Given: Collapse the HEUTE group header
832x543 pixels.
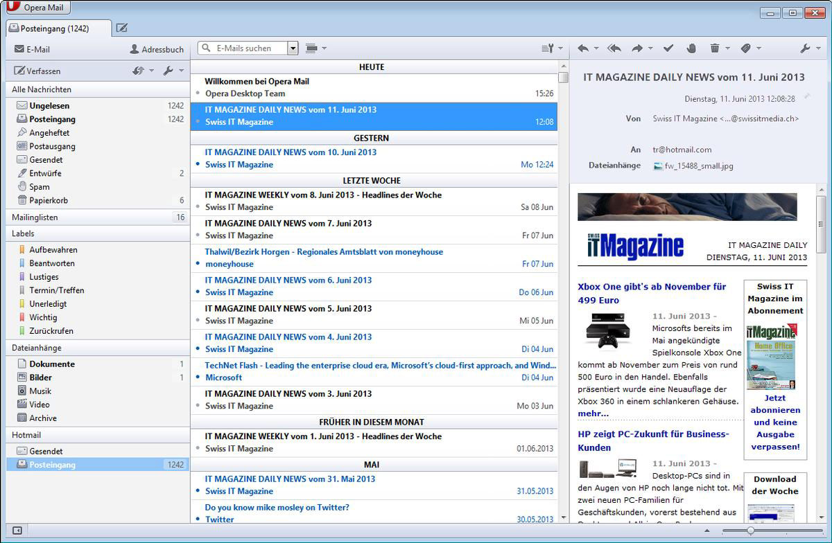Looking at the screenshot, I should (374, 67).
